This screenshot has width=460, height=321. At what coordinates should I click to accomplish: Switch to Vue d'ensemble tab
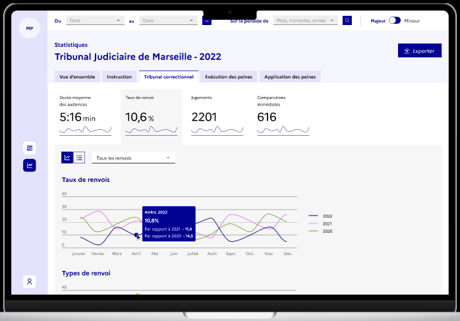tap(77, 76)
